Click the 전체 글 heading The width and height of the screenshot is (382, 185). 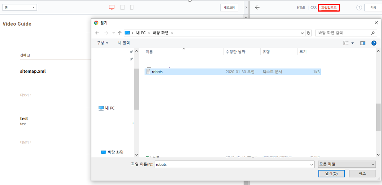coord(25,55)
